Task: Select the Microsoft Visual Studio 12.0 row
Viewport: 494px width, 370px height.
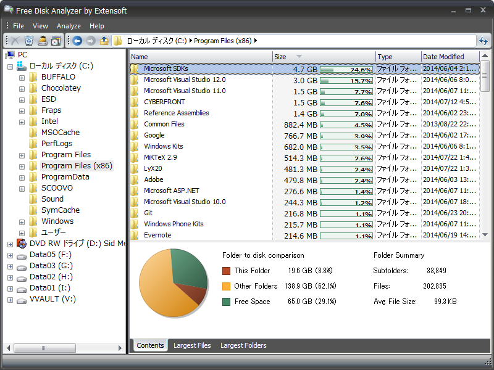Action: pos(304,80)
